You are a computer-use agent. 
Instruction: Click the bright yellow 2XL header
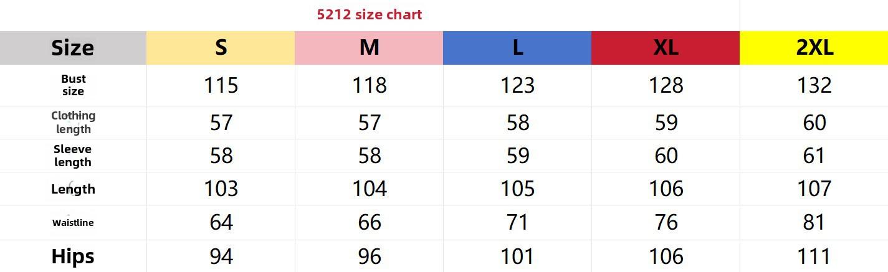pos(814,47)
